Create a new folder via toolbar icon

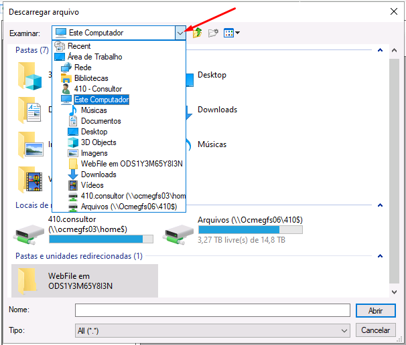pyautogui.click(x=214, y=33)
